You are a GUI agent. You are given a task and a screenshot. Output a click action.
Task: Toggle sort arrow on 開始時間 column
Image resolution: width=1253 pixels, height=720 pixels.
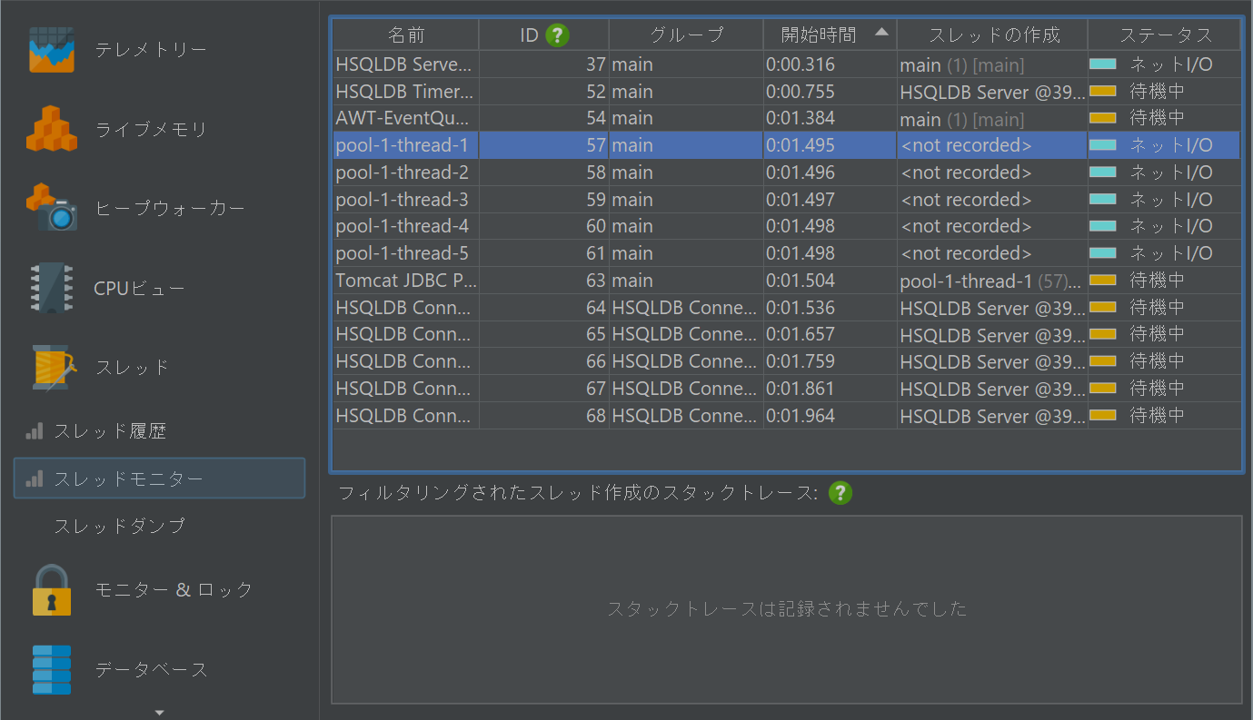pos(881,32)
